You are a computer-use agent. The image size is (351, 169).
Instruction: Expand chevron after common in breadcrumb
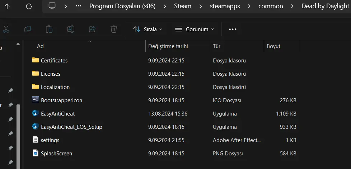292,6
